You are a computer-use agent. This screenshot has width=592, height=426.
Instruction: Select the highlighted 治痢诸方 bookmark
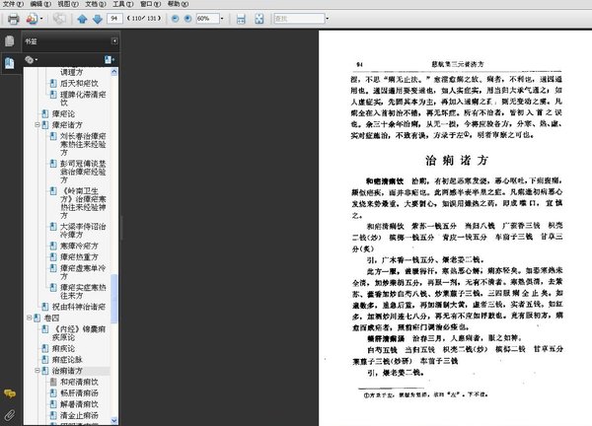coord(67,371)
